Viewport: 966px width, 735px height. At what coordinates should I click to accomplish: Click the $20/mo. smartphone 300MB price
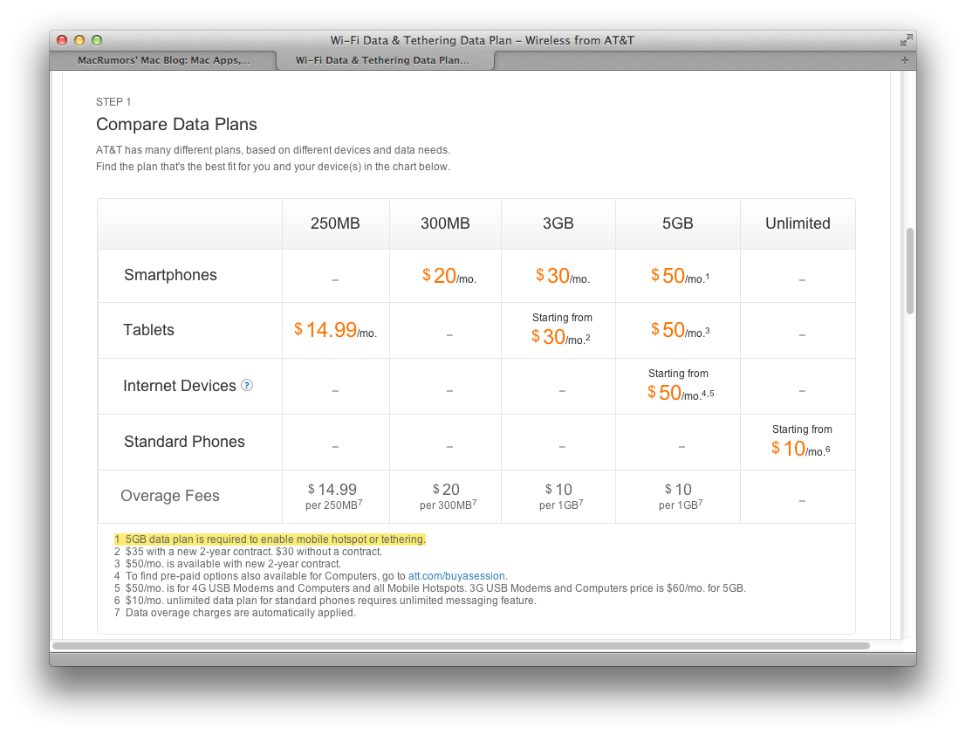click(449, 275)
